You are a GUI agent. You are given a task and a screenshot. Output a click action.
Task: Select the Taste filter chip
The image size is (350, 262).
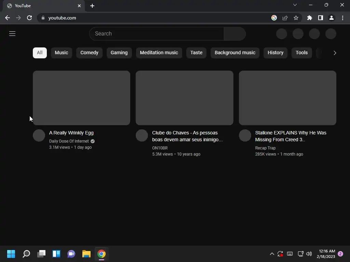[x=197, y=53]
